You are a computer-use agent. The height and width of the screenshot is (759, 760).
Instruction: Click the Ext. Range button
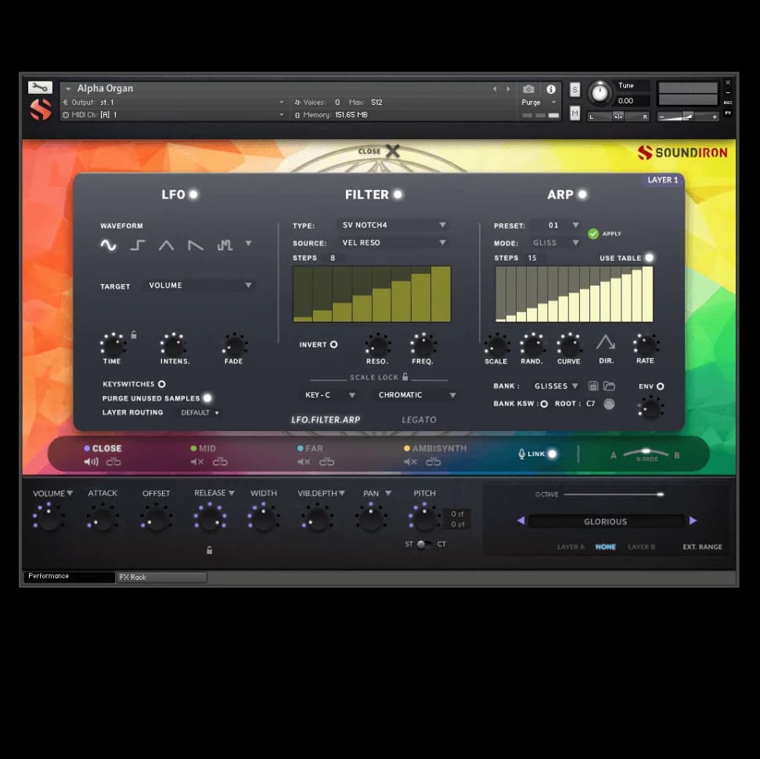pos(701,547)
